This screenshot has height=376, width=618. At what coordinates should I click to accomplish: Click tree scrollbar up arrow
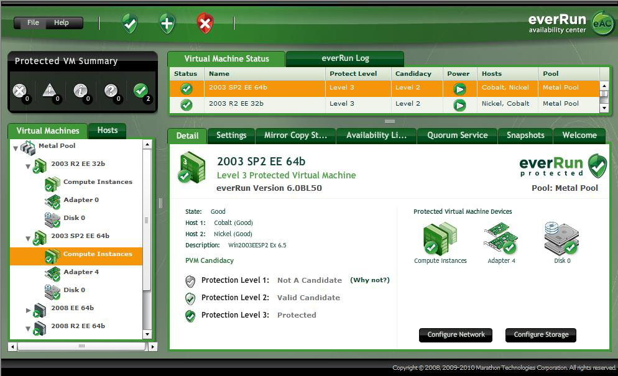click(x=147, y=145)
